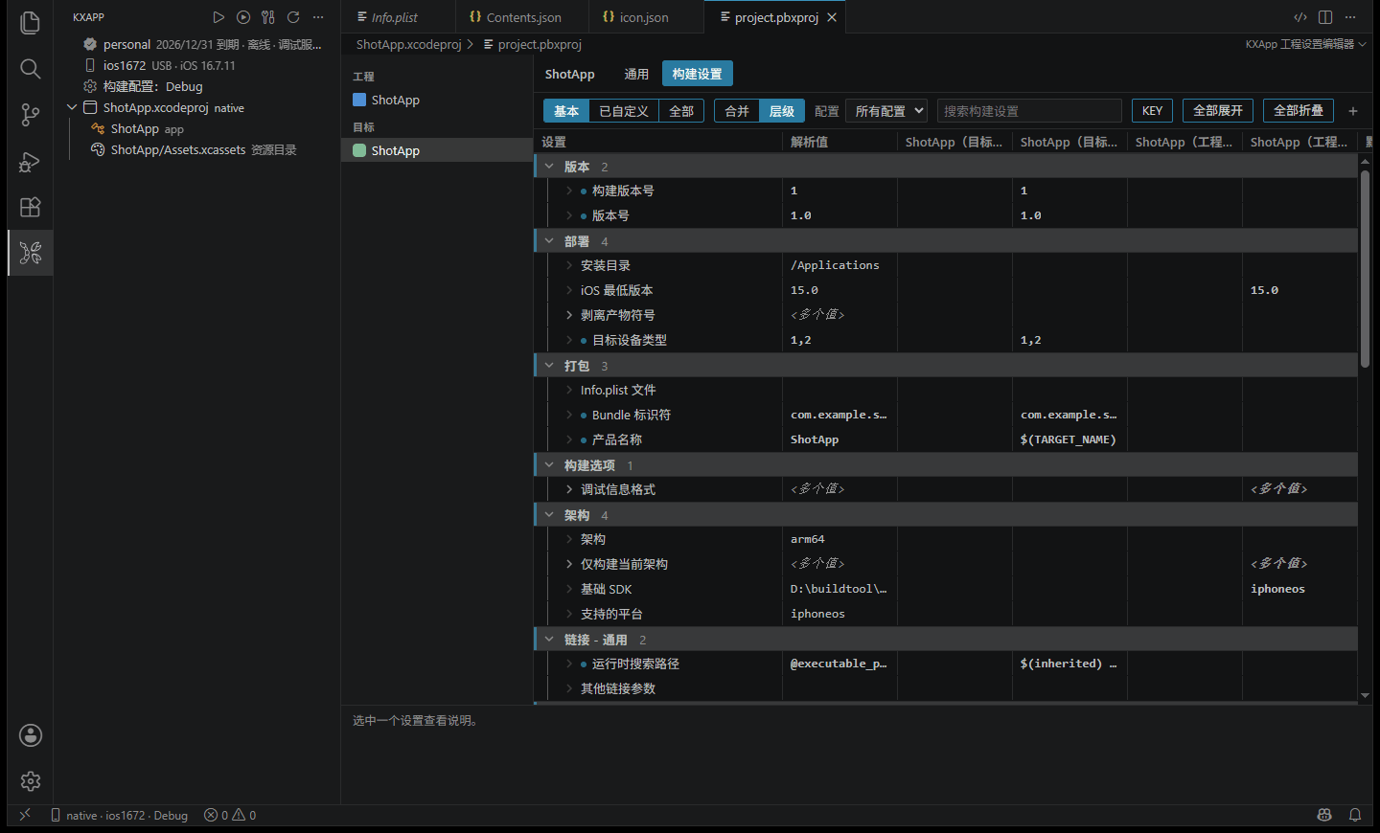Switch filter to 已自定义 settings
This screenshot has height=833, width=1380.
click(x=624, y=111)
